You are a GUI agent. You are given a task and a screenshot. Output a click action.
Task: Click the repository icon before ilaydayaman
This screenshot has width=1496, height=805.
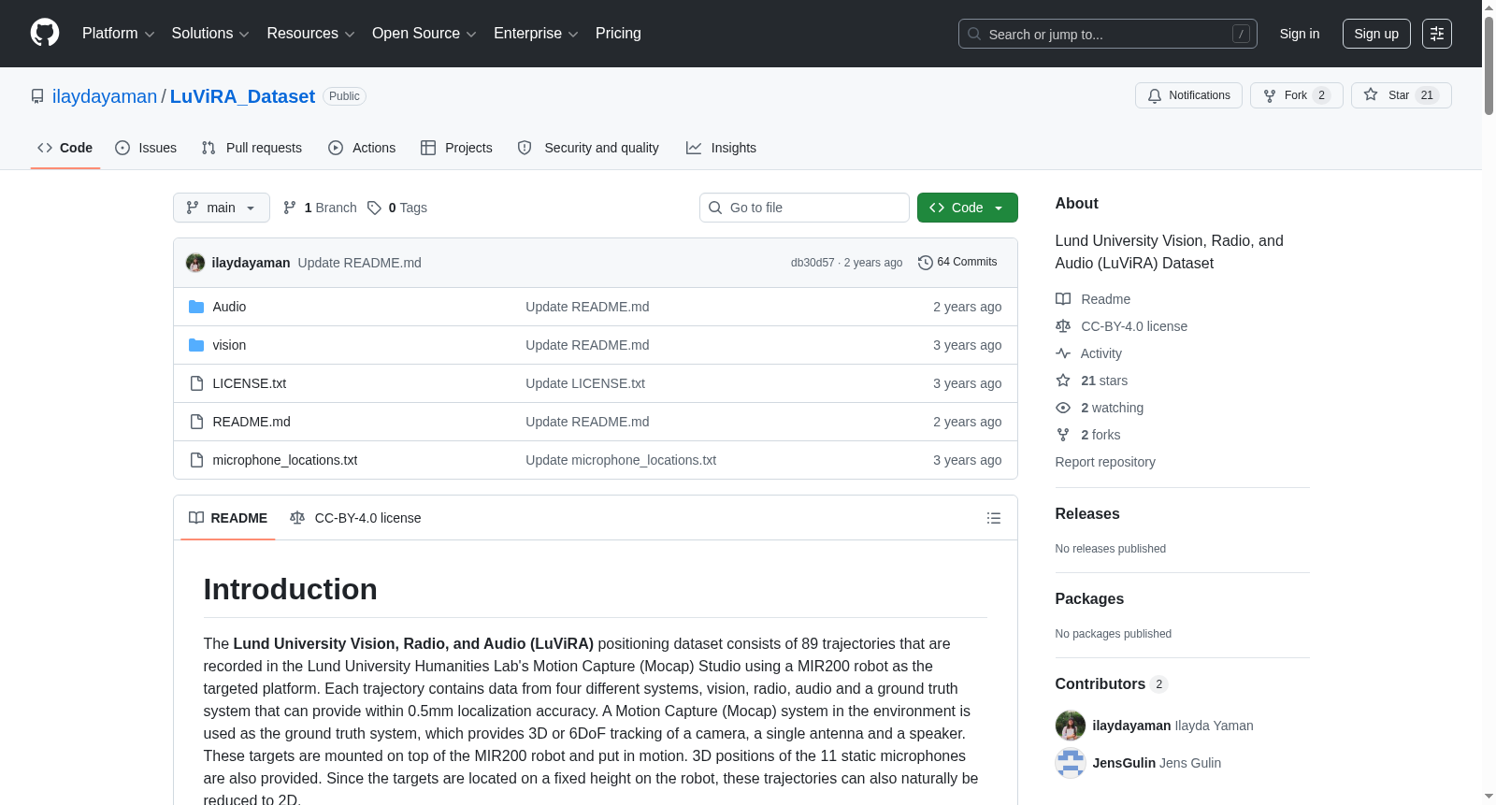tap(37, 96)
